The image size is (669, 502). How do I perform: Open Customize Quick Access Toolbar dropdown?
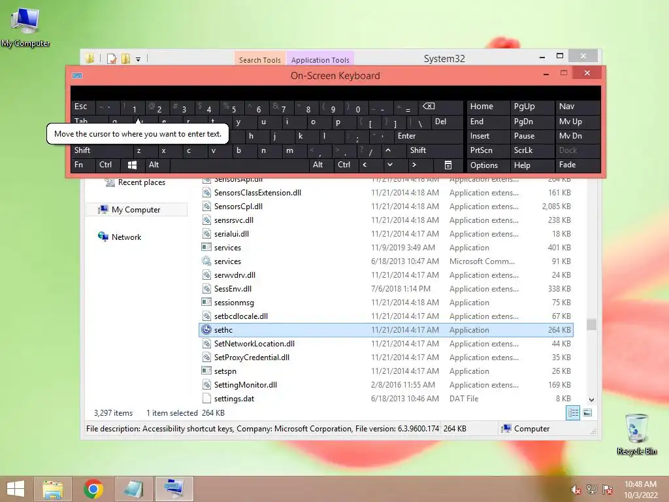[139, 59]
